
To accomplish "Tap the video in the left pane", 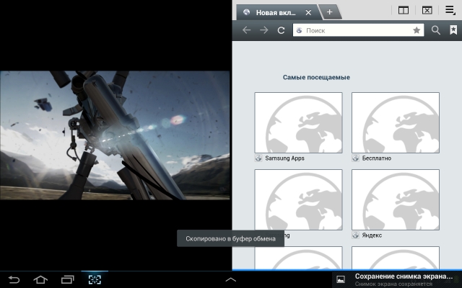I will tap(115, 135).
